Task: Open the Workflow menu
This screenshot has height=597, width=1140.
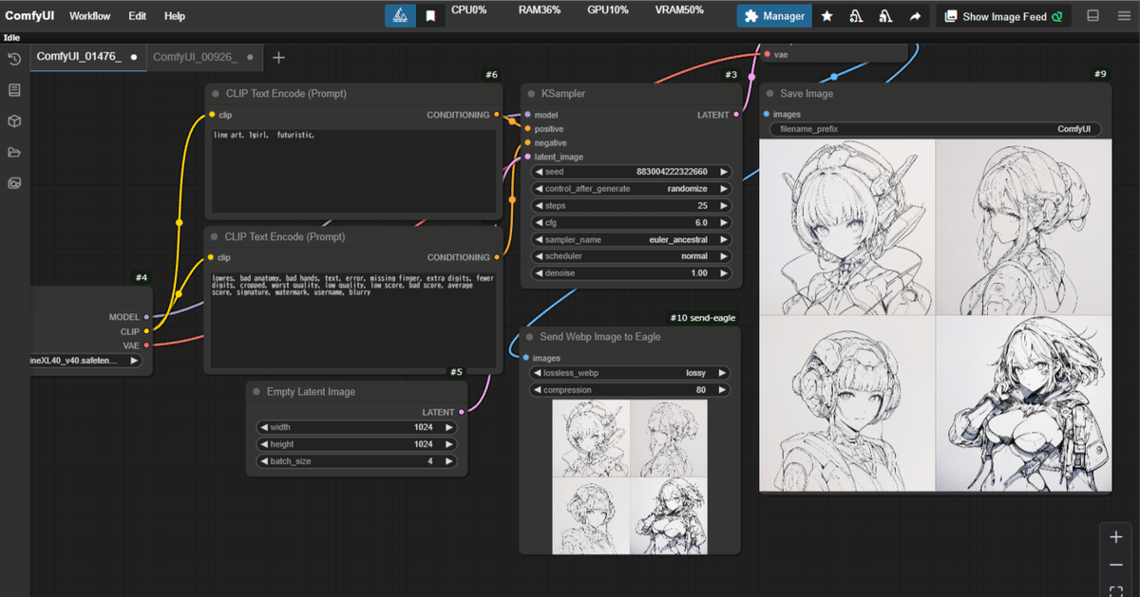Action: (89, 15)
